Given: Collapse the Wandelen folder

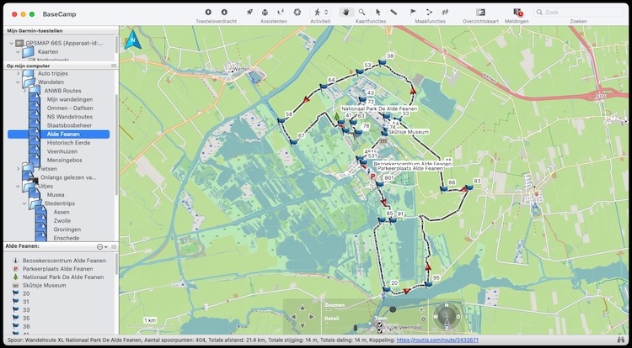Looking at the screenshot, I should [x=18, y=82].
